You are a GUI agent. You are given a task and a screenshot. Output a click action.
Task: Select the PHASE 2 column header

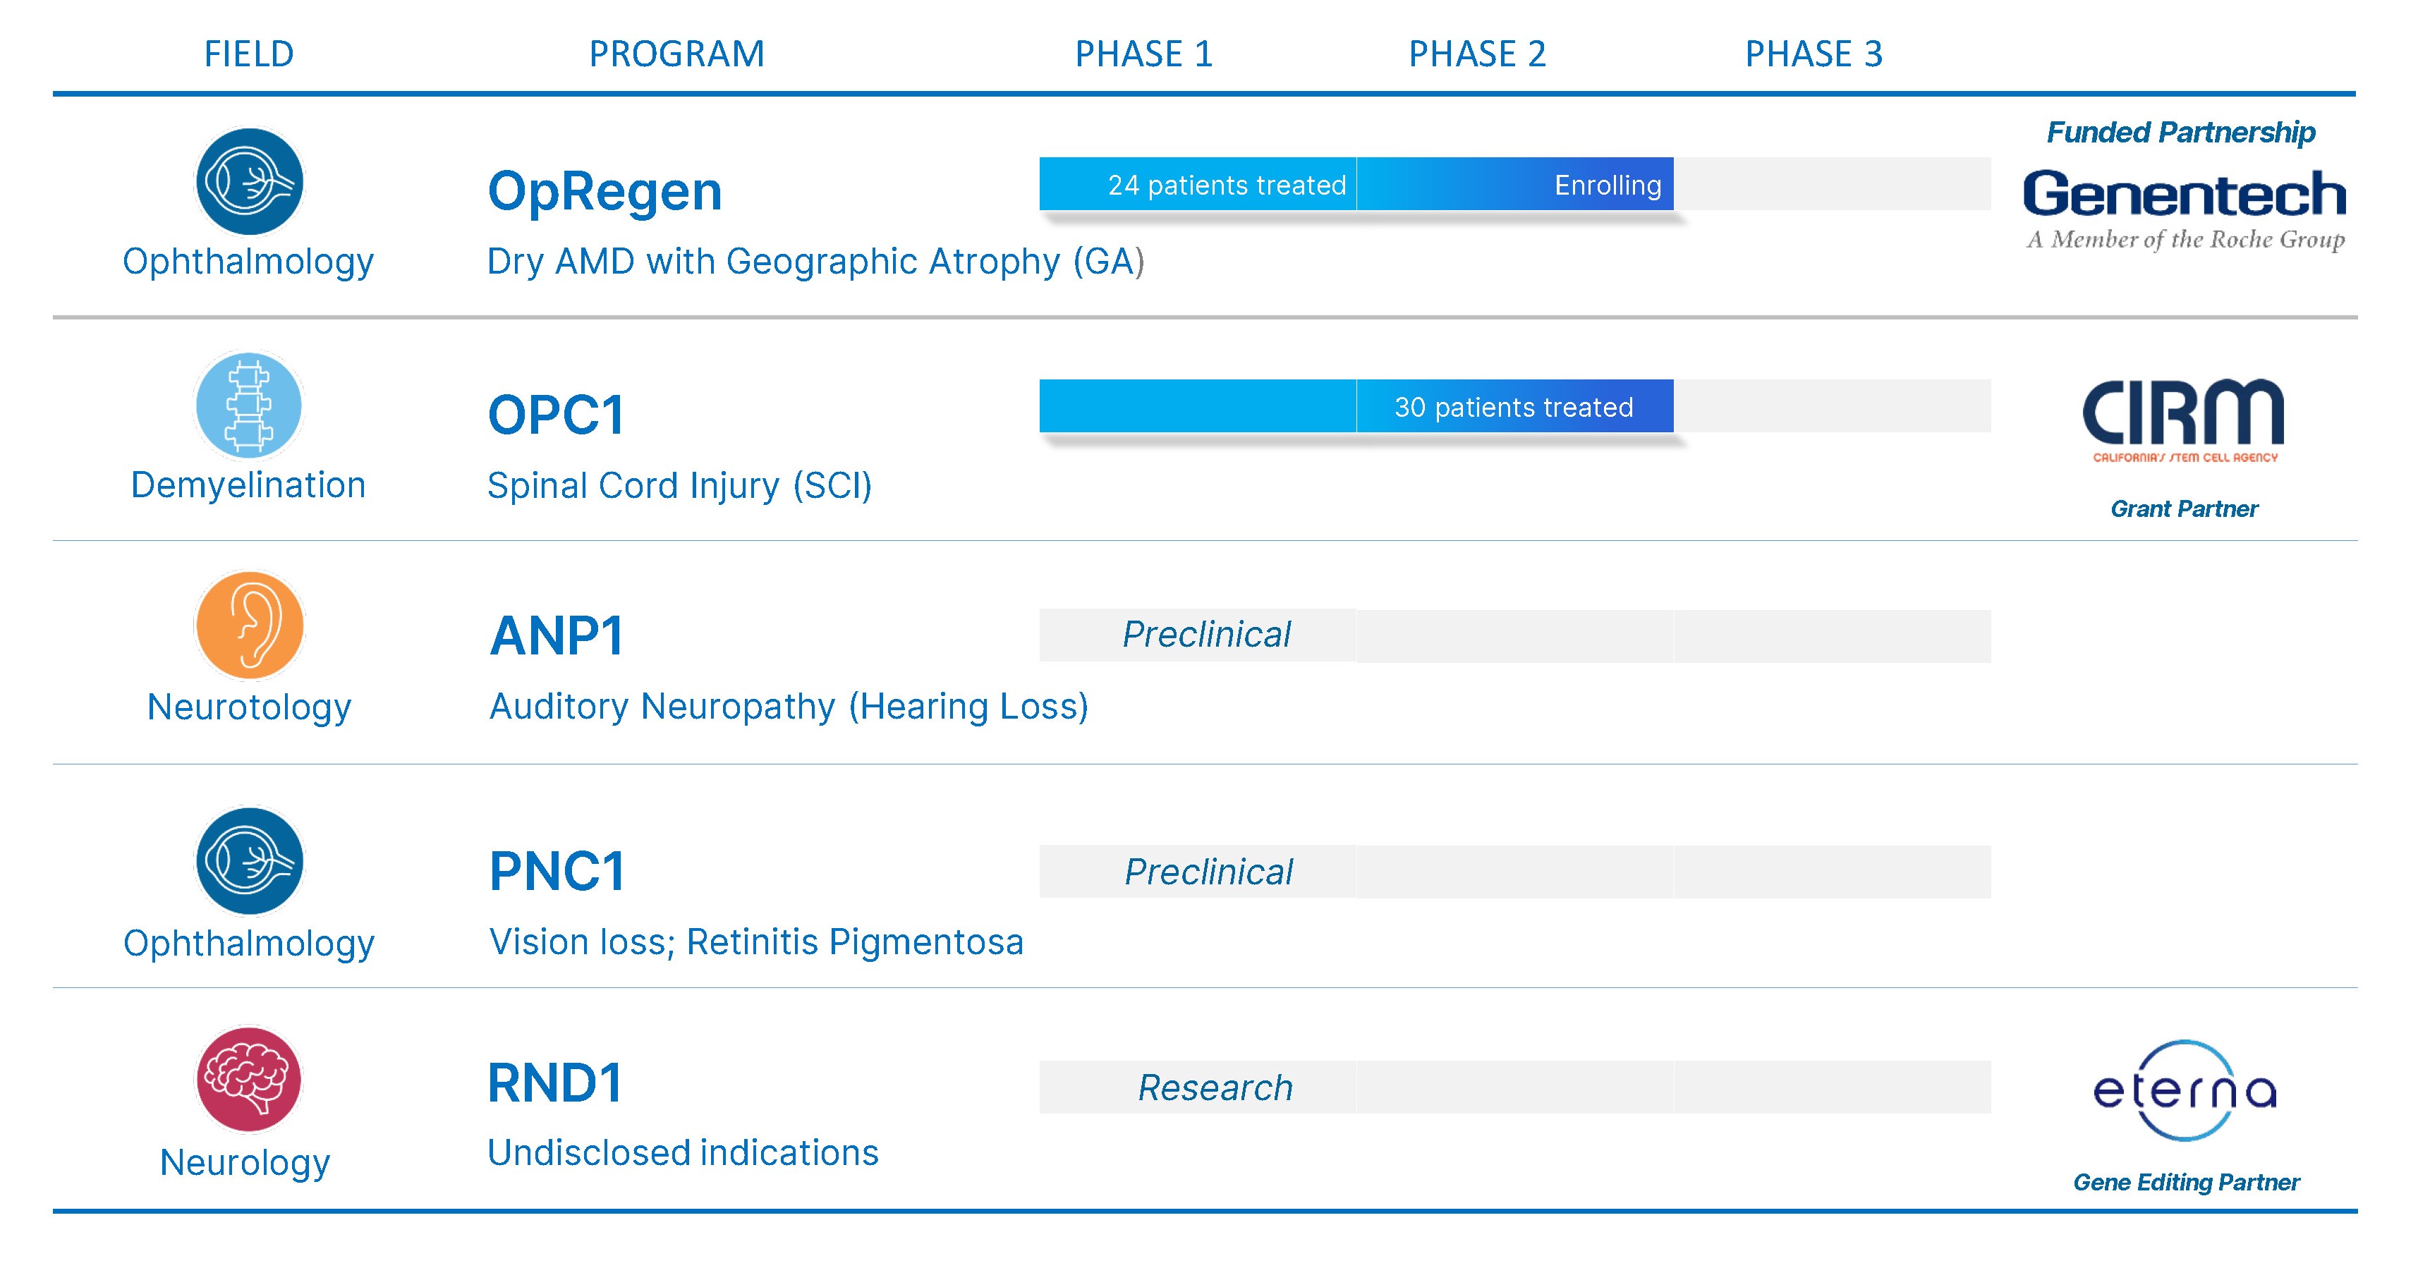(x=1478, y=54)
